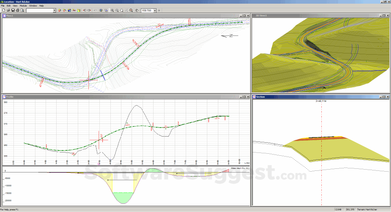Select the Zoom In magnifier tool
The image size is (391, 212).
[112, 10]
